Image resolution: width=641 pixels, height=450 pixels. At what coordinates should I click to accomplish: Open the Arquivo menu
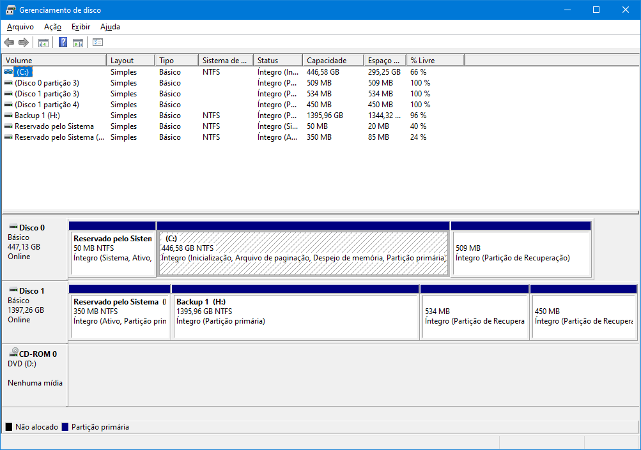point(20,27)
